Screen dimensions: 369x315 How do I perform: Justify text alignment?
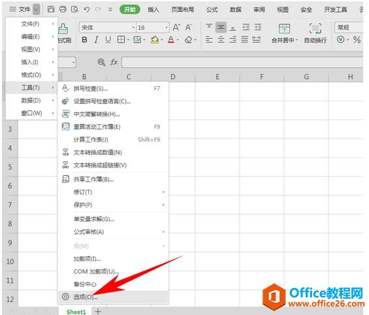coord(245,39)
